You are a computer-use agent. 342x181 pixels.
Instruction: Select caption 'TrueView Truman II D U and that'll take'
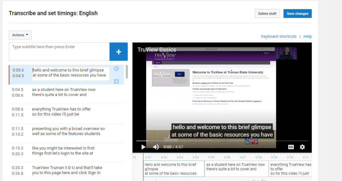pyautogui.click(x=66, y=172)
